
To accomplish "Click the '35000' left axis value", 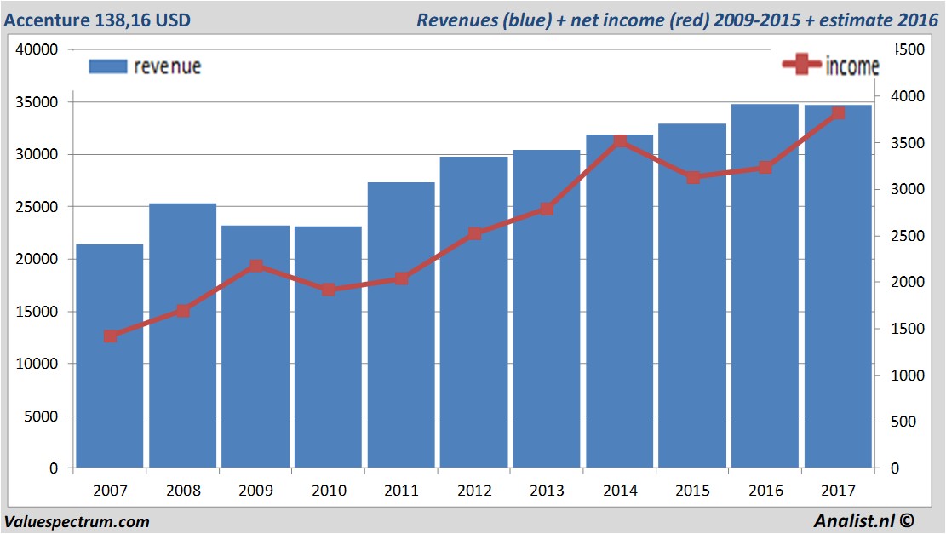I will pyautogui.click(x=37, y=102).
